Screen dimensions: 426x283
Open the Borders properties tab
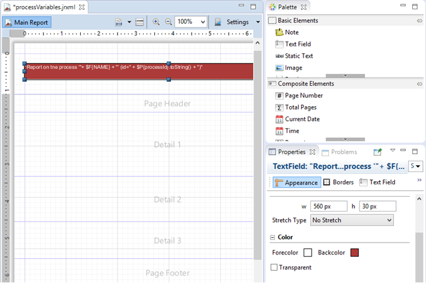[x=339, y=182]
